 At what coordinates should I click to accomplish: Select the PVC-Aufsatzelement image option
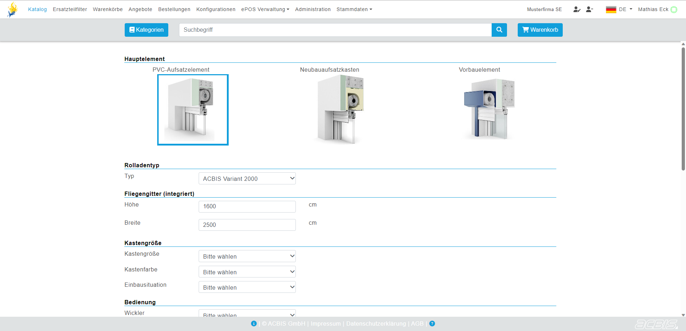tap(193, 110)
